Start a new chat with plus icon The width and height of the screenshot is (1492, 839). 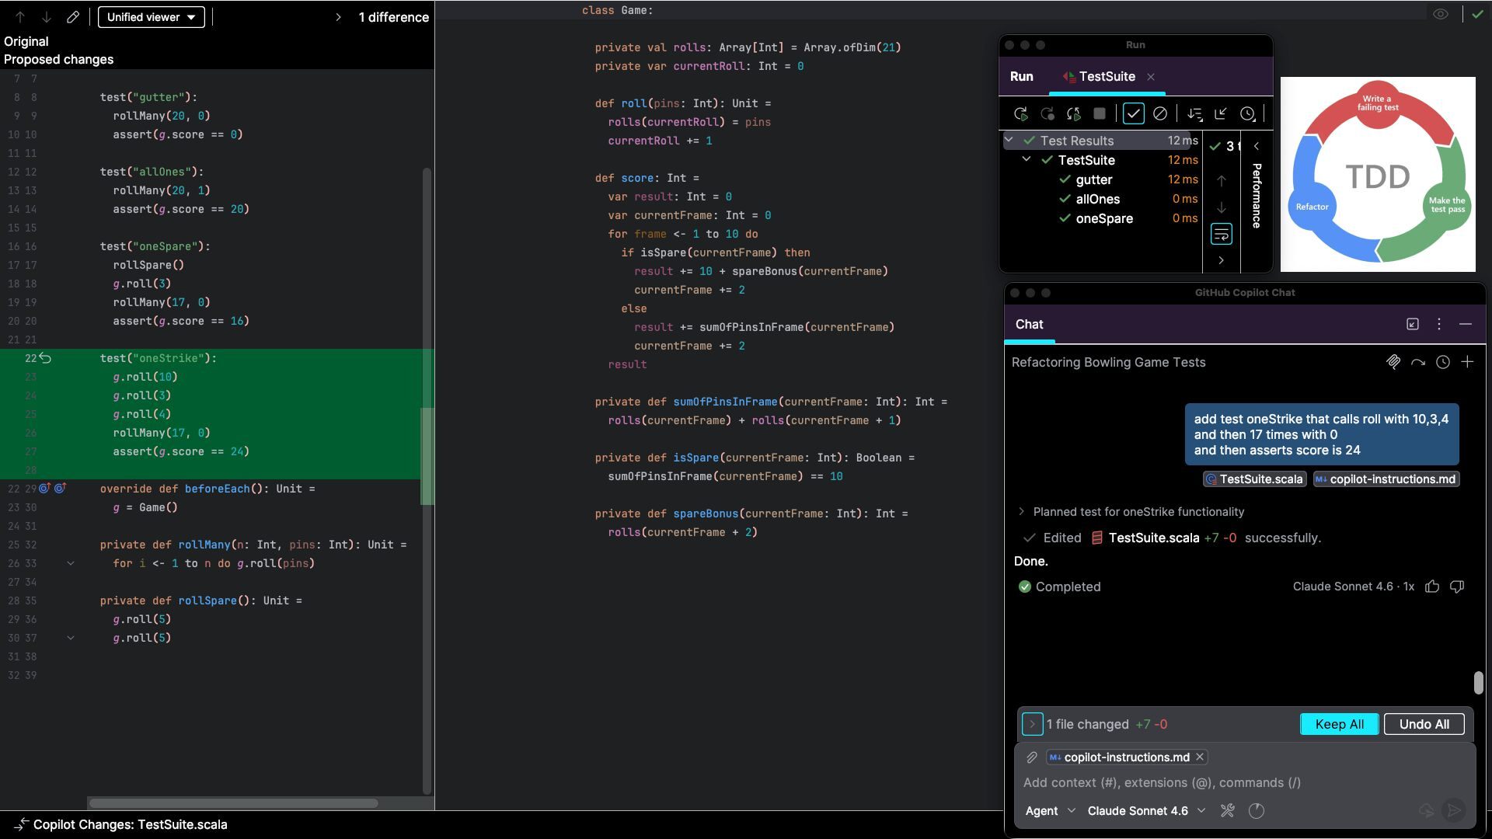[1467, 362]
